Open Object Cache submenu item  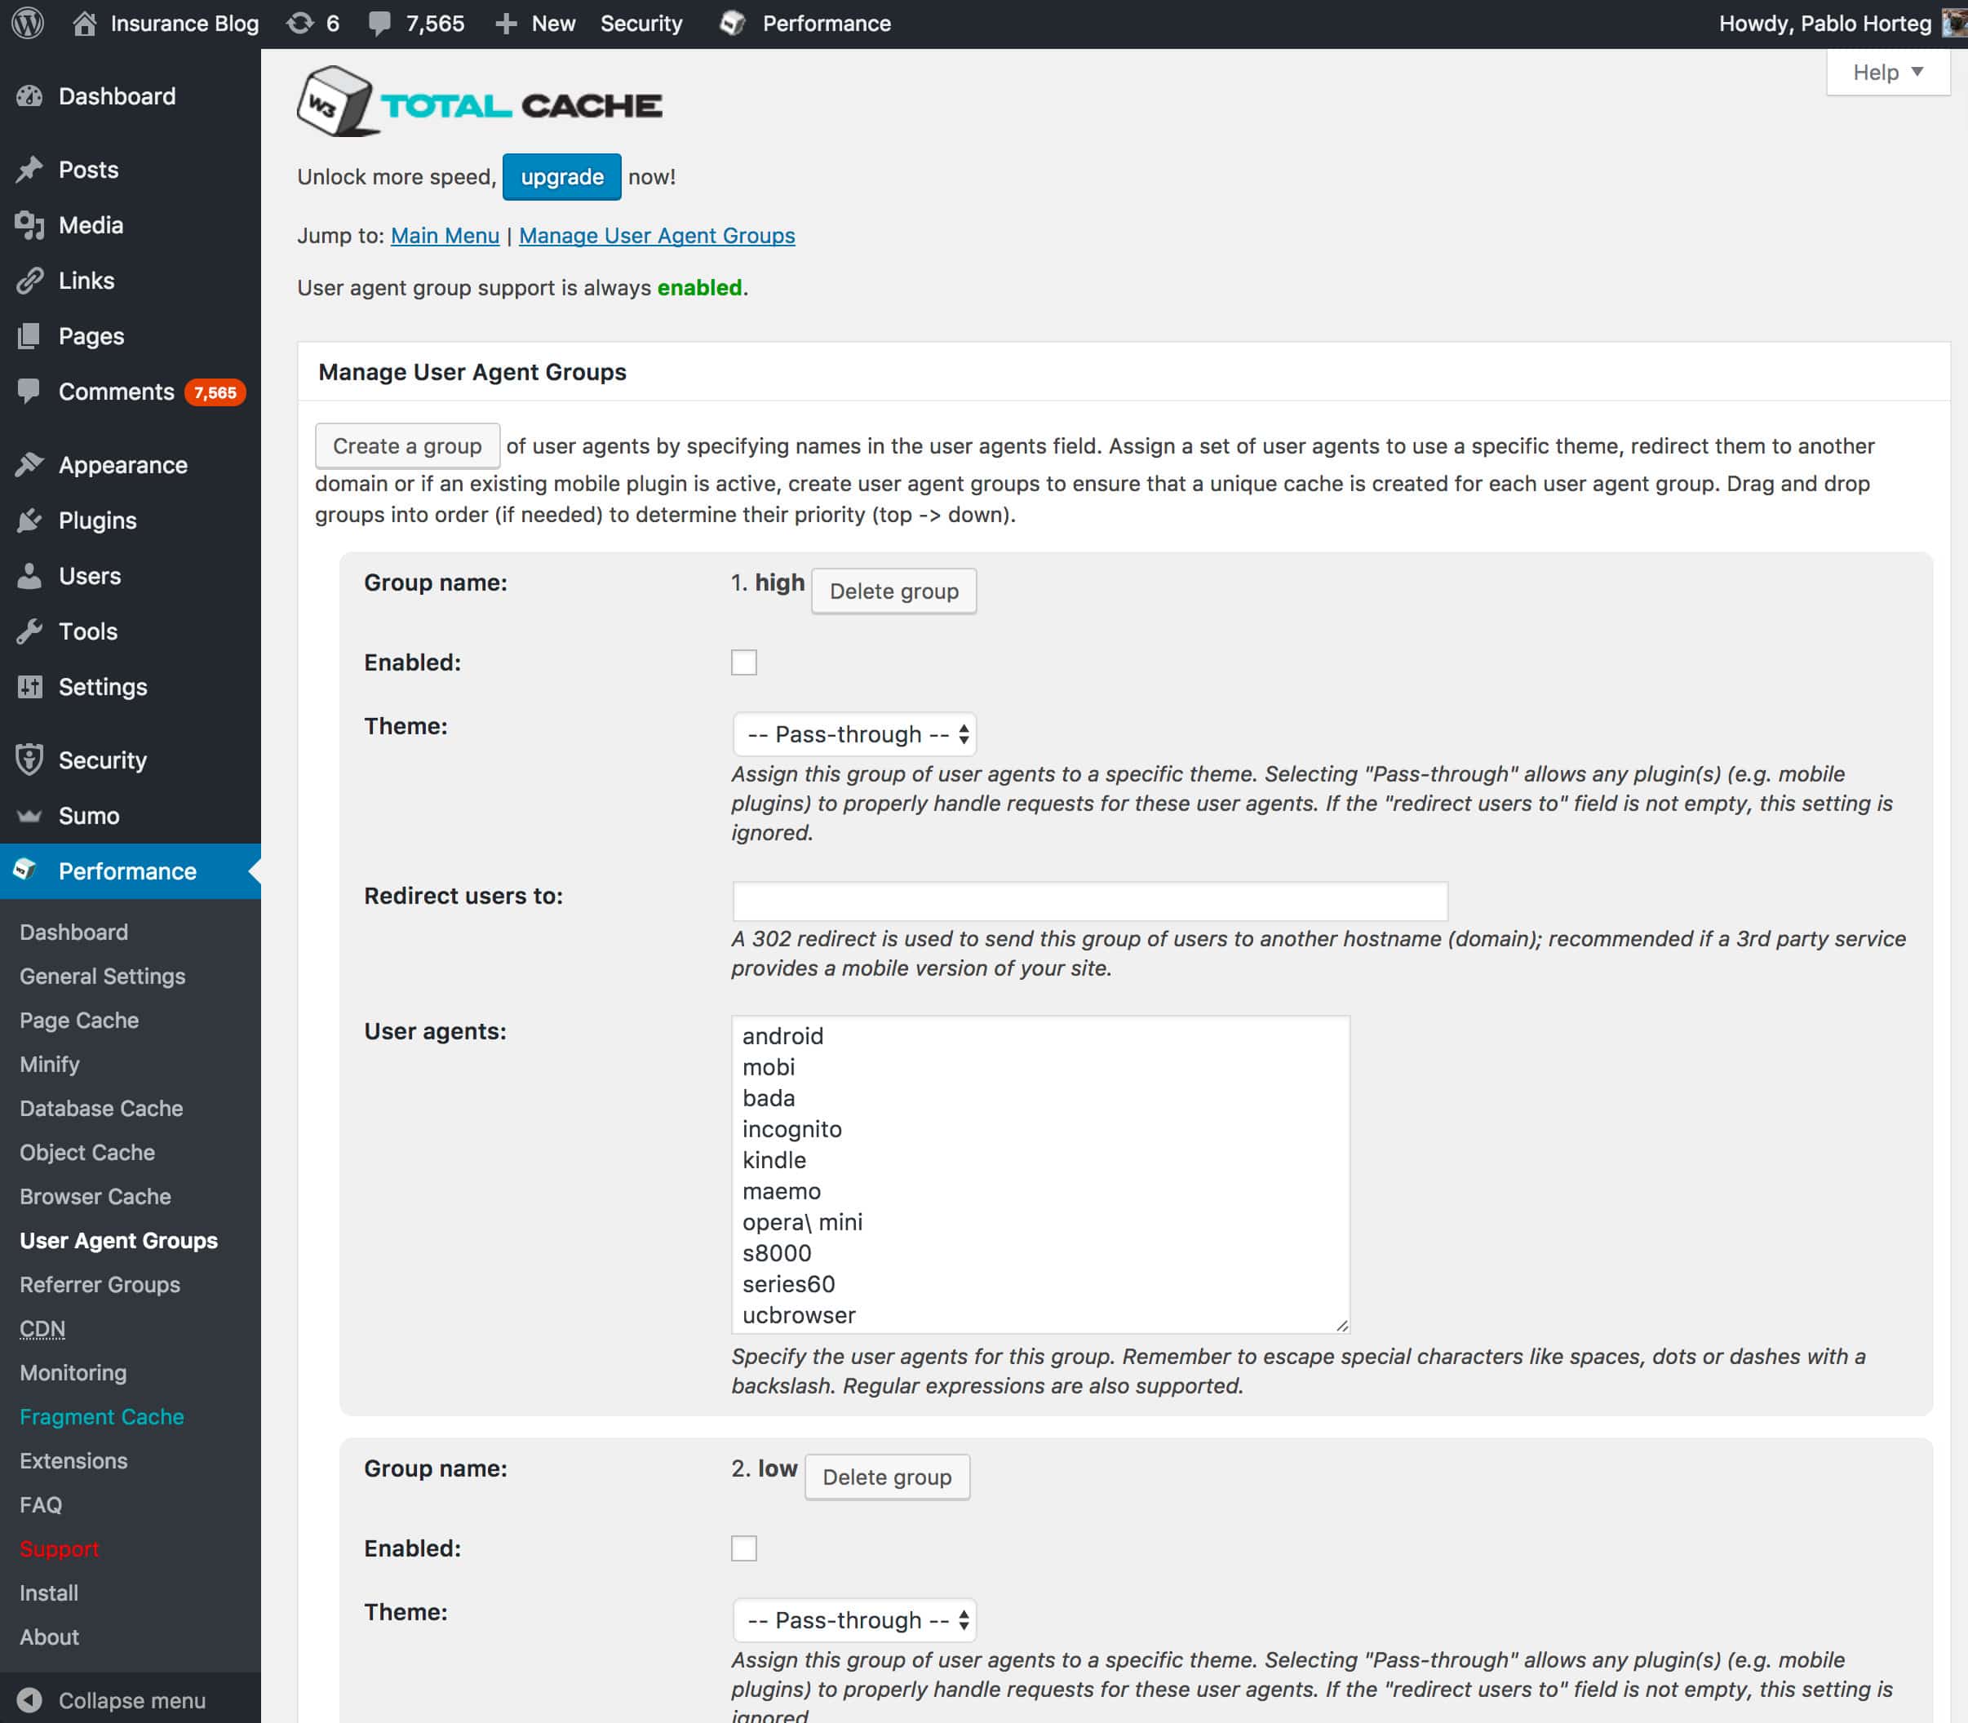pos(86,1152)
